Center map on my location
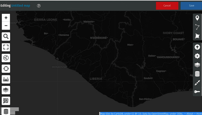 (x=6, y=69)
